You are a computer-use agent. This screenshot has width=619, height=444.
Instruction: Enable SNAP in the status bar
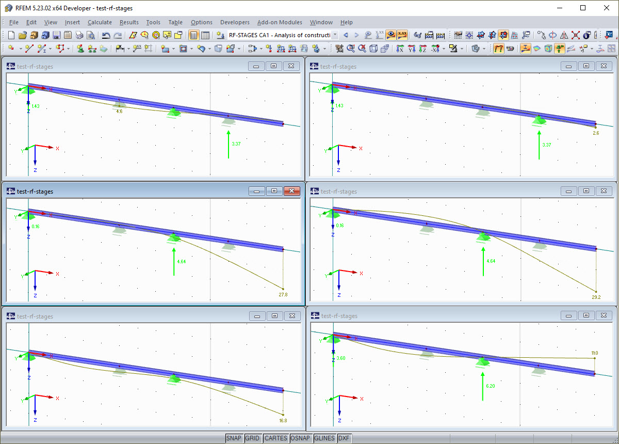point(234,438)
